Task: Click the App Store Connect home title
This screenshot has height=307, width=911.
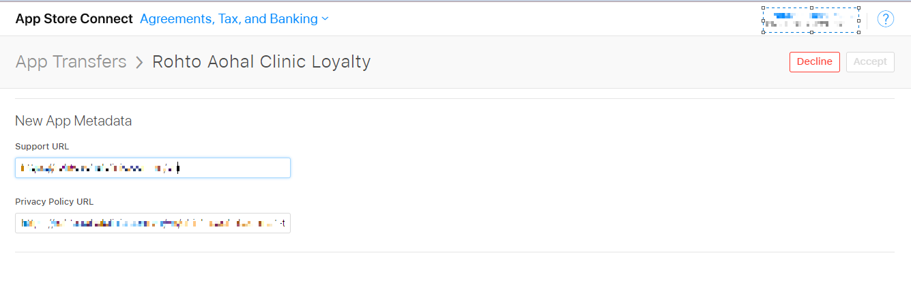Action: point(74,19)
